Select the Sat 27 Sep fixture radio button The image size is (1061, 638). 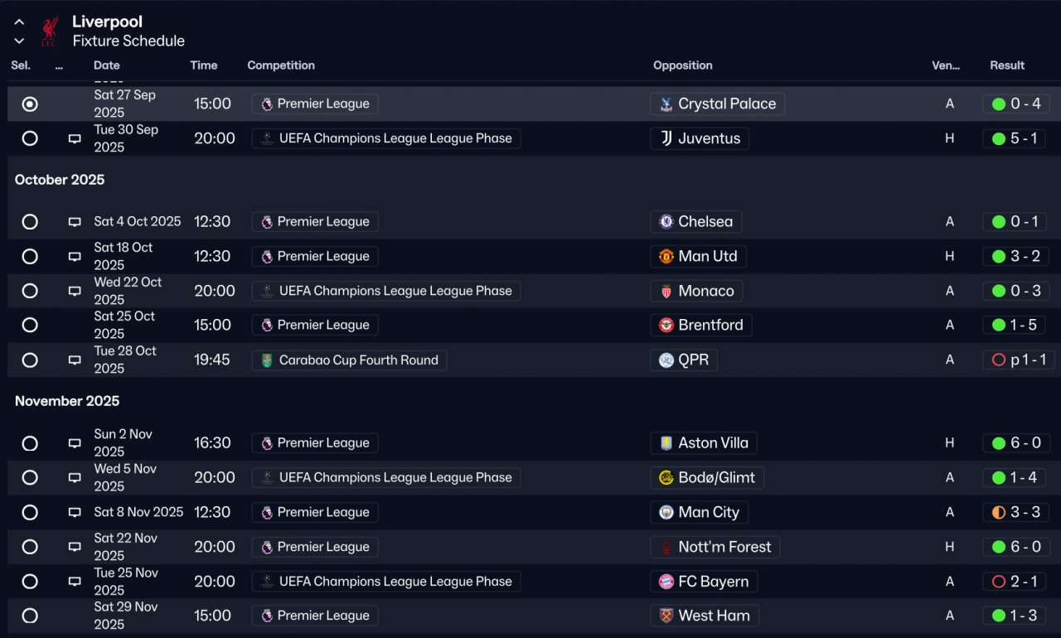30,104
